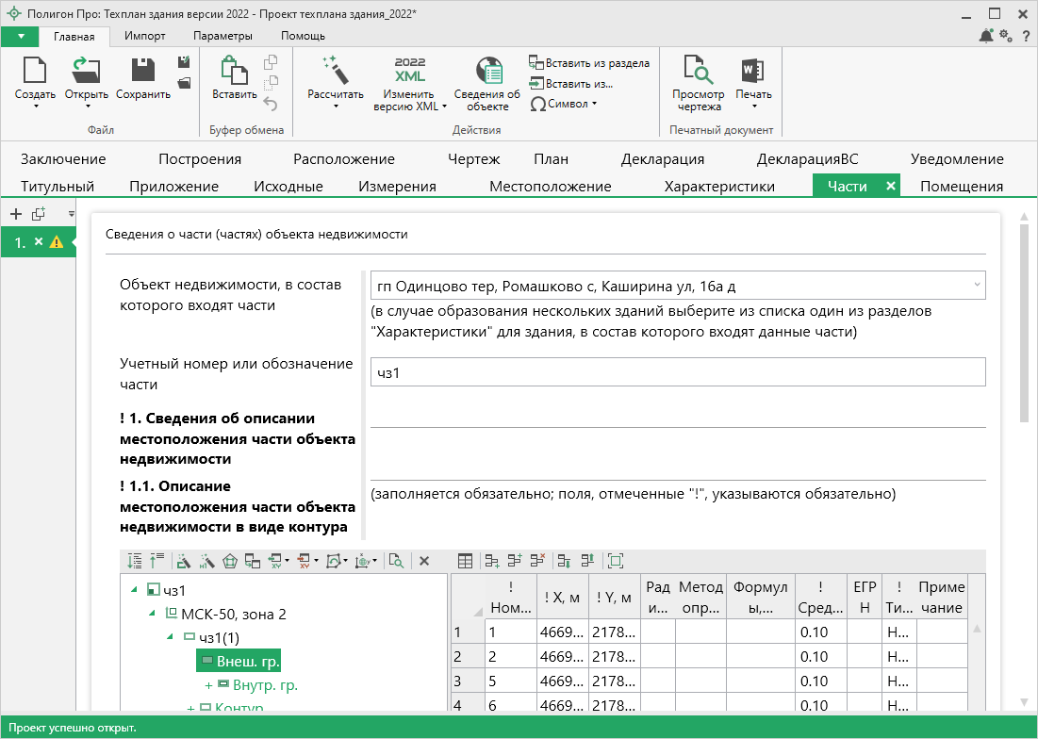The height and width of the screenshot is (739, 1038).
Task: Click the add section plus icon
Action: (x=15, y=214)
